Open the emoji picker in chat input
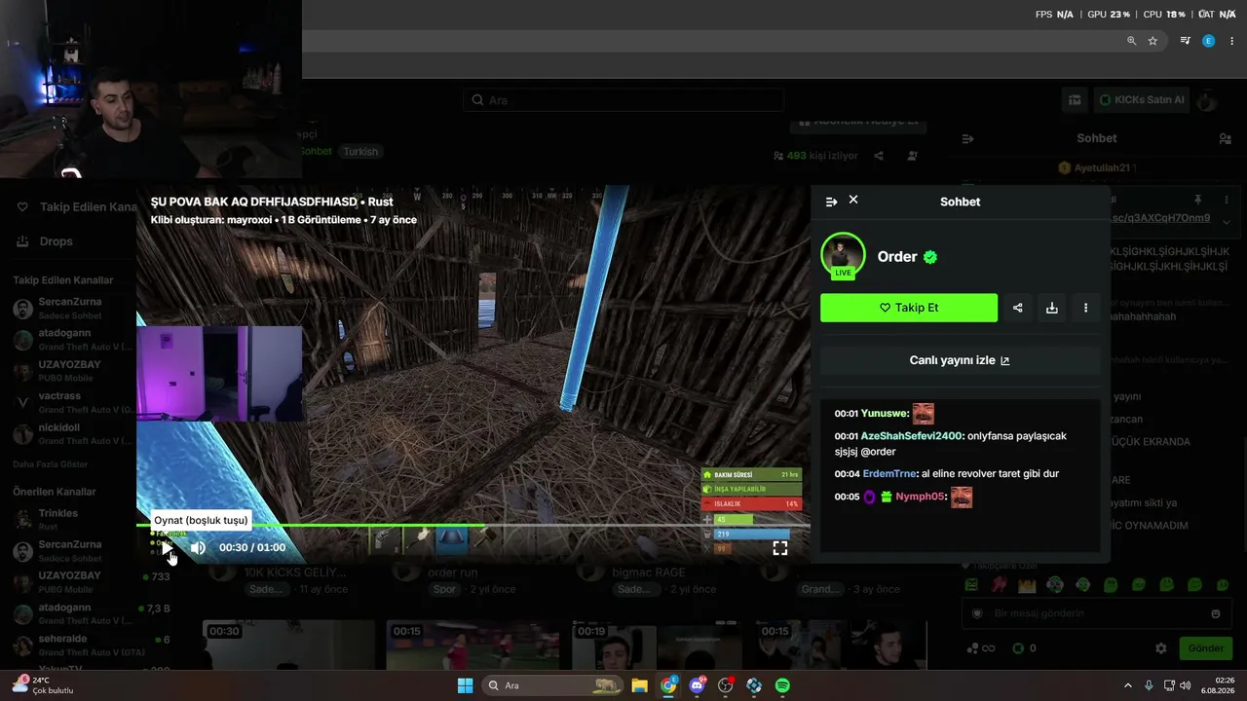 [1215, 614]
